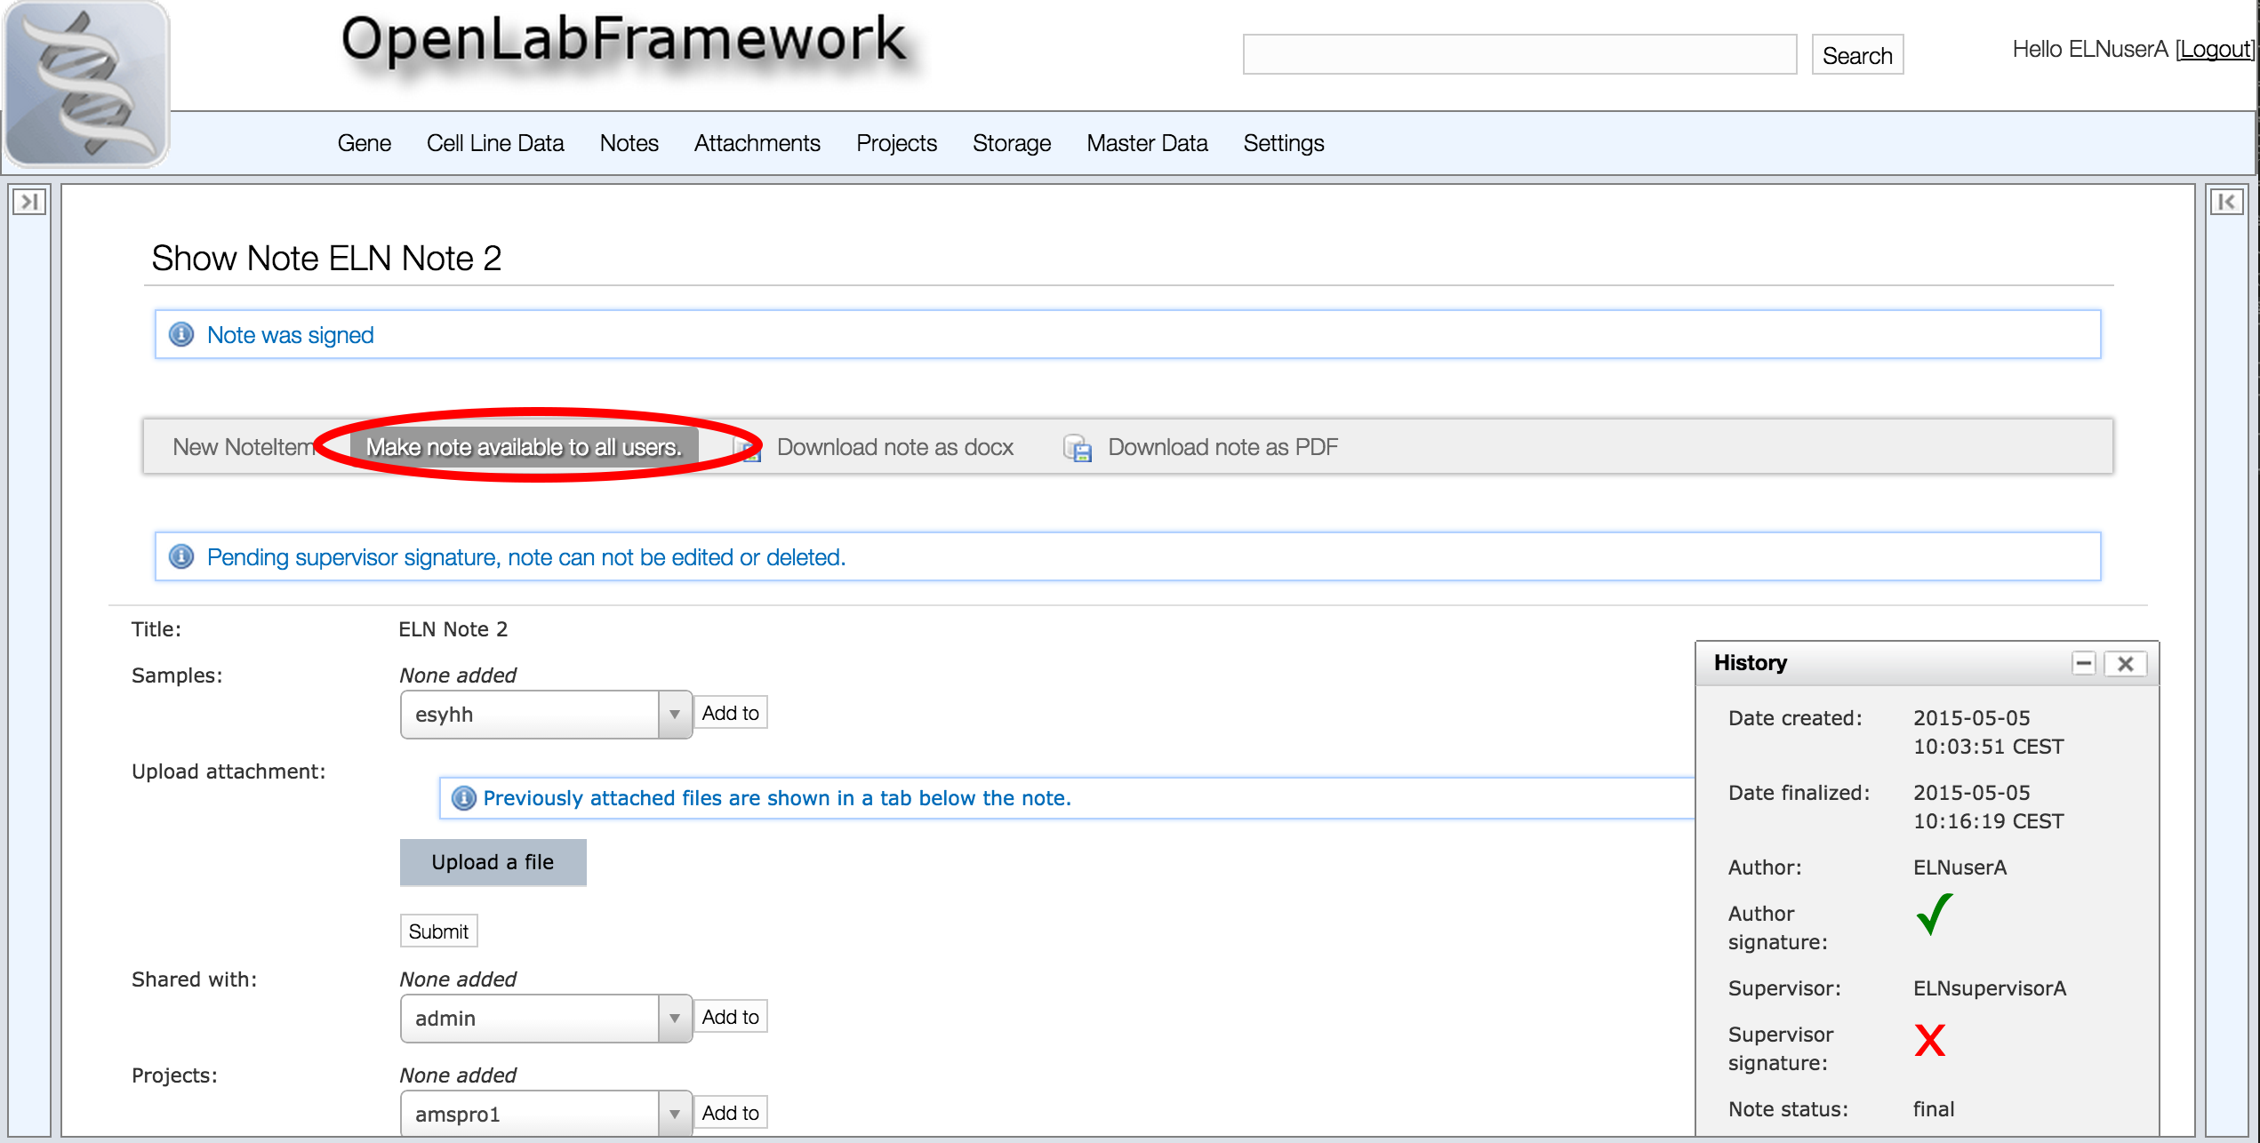Image resolution: width=2260 pixels, height=1143 pixels.
Task: Open the Master Data menu
Action: coord(1146,143)
